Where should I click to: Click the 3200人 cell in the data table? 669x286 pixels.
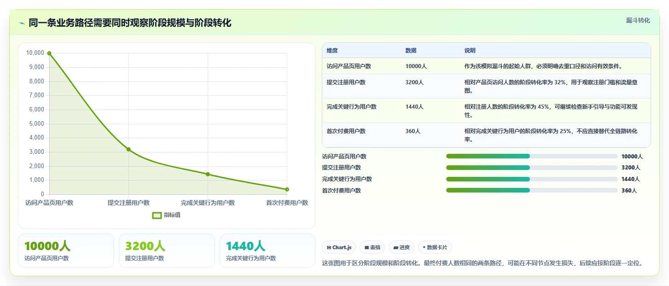click(x=414, y=82)
